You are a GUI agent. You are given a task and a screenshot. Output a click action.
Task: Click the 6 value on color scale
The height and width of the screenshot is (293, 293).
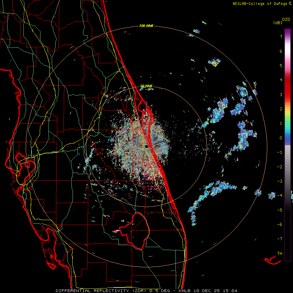[281, 51]
